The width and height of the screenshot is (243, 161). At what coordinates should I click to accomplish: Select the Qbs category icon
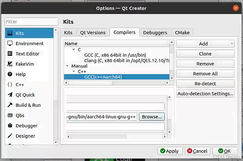click(10, 115)
